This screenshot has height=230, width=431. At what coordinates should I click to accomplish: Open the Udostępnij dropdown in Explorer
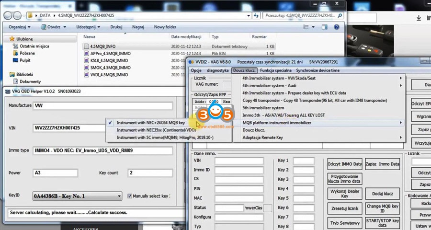click(x=88, y=27)
